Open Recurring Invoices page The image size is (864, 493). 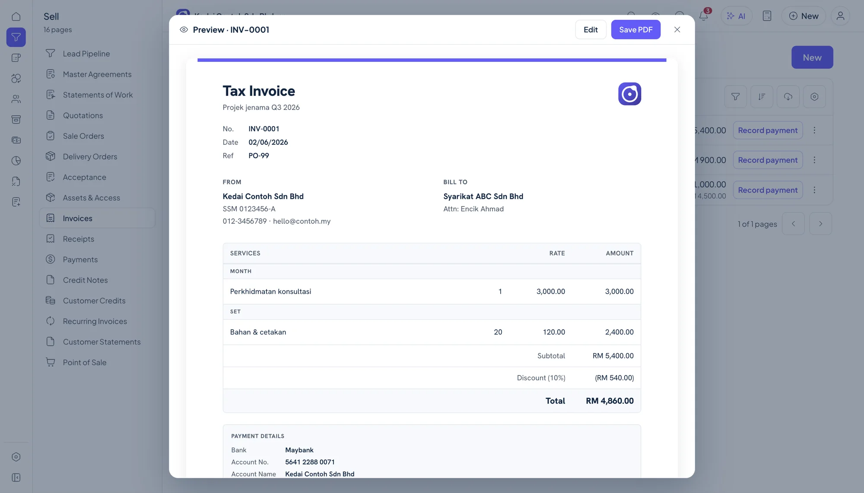pyautogui.click(x=97, y=321)
